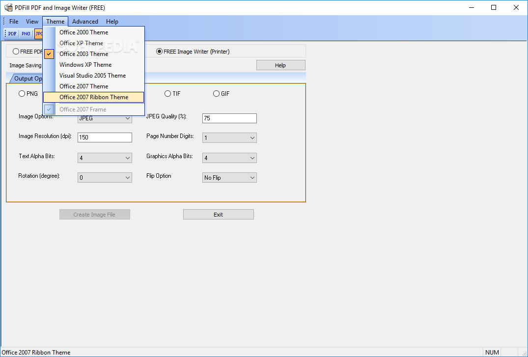Expand the Text Alpha Bits dropdown
The image size is (528, 357).
(105, 158)
